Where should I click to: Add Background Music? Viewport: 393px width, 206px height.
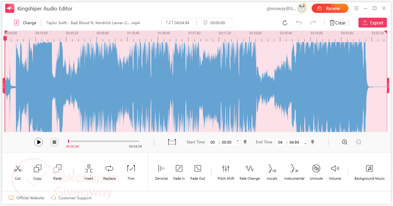370,172
